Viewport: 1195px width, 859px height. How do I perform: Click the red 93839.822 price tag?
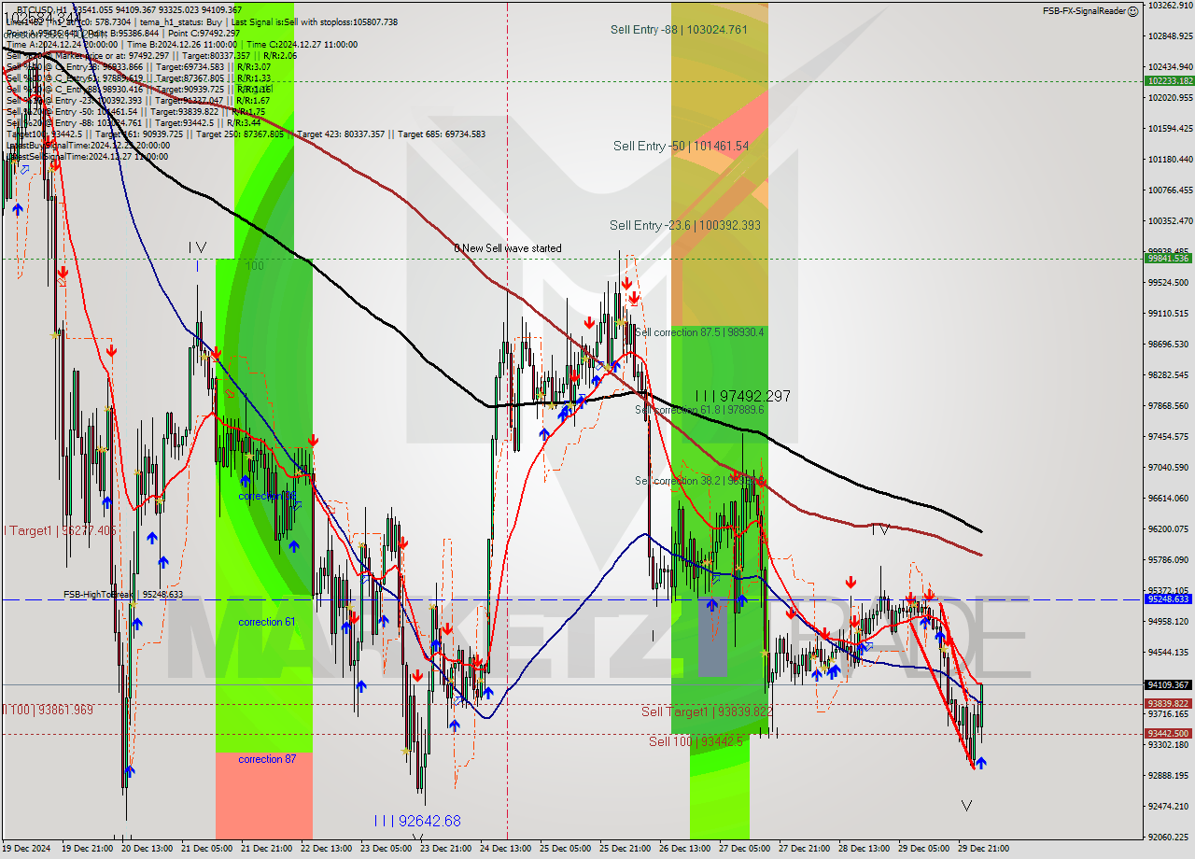click(x=1169, y=703)
